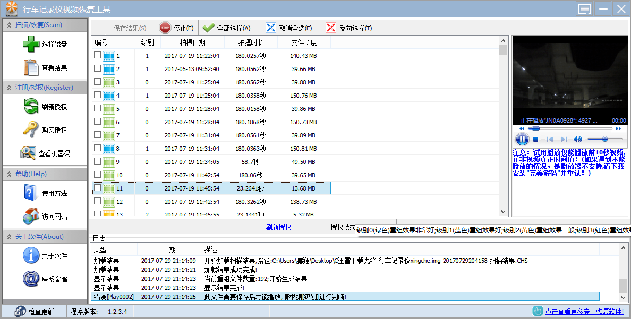
Task: Check the checkbox for row 2
Action: 97,68
